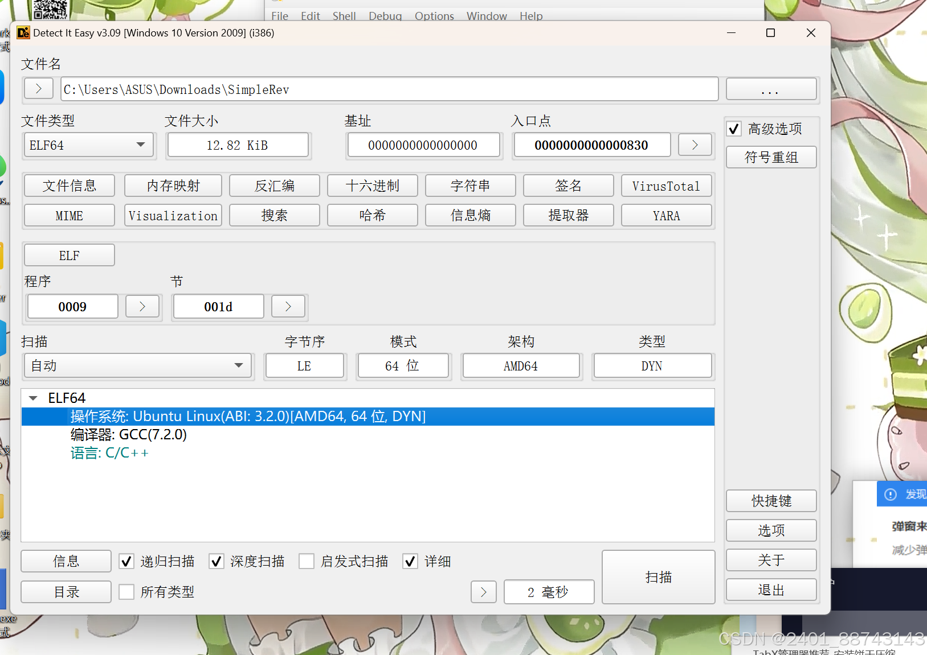Open the 签名 signatures button
This screenshot has width=927, height=655.
click(x=569, y=186)
